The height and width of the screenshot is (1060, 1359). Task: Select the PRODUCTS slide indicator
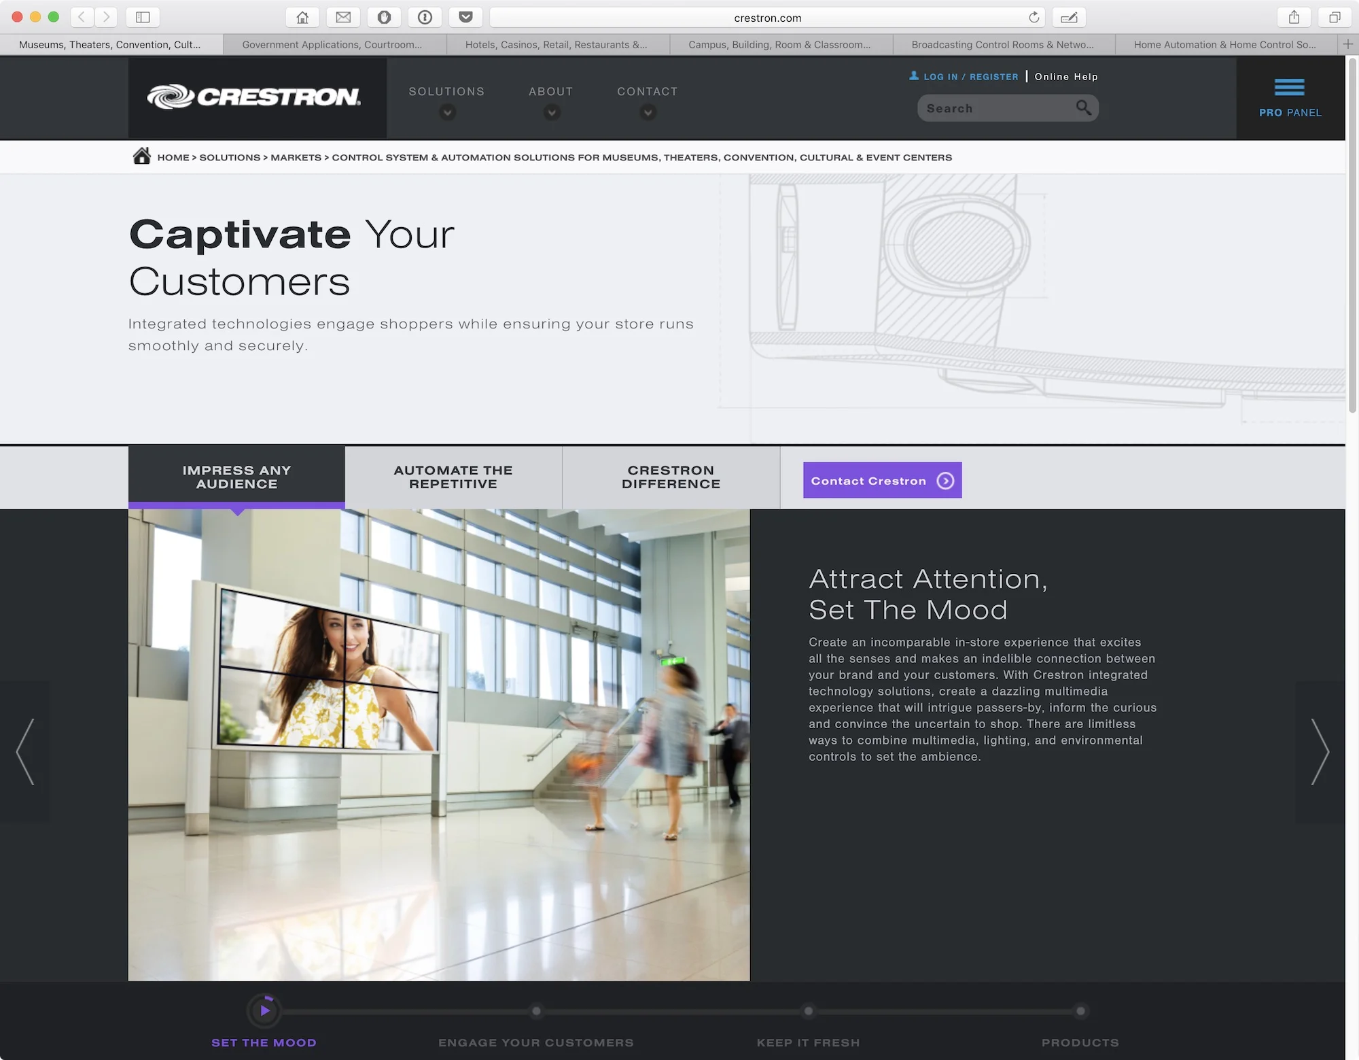[x=1080, y=1011]
